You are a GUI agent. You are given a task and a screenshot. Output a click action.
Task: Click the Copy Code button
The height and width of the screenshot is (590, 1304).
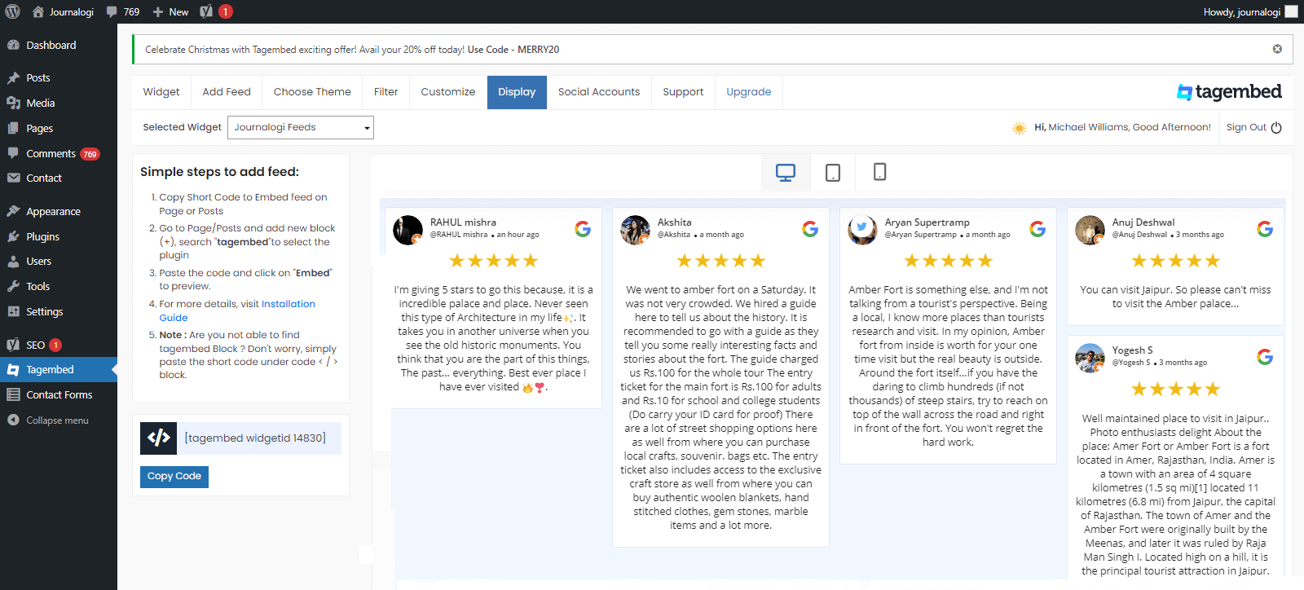pyautogui.click(x=174, y=477)
